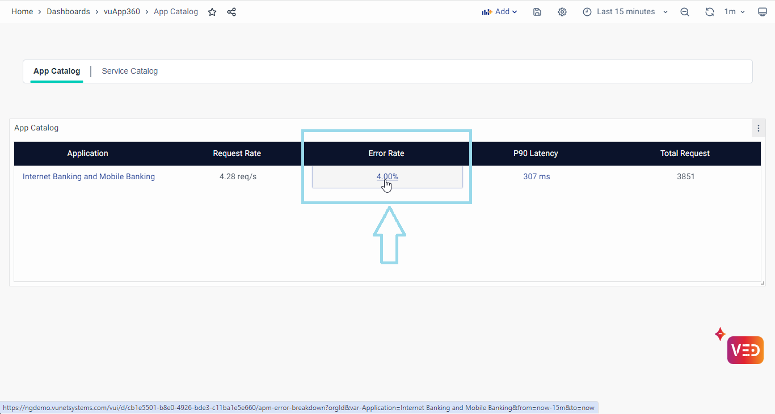This screenshot has width=775, height=414.
Task: Switch to the Service Catalog tab
Action: click(129, 71)
